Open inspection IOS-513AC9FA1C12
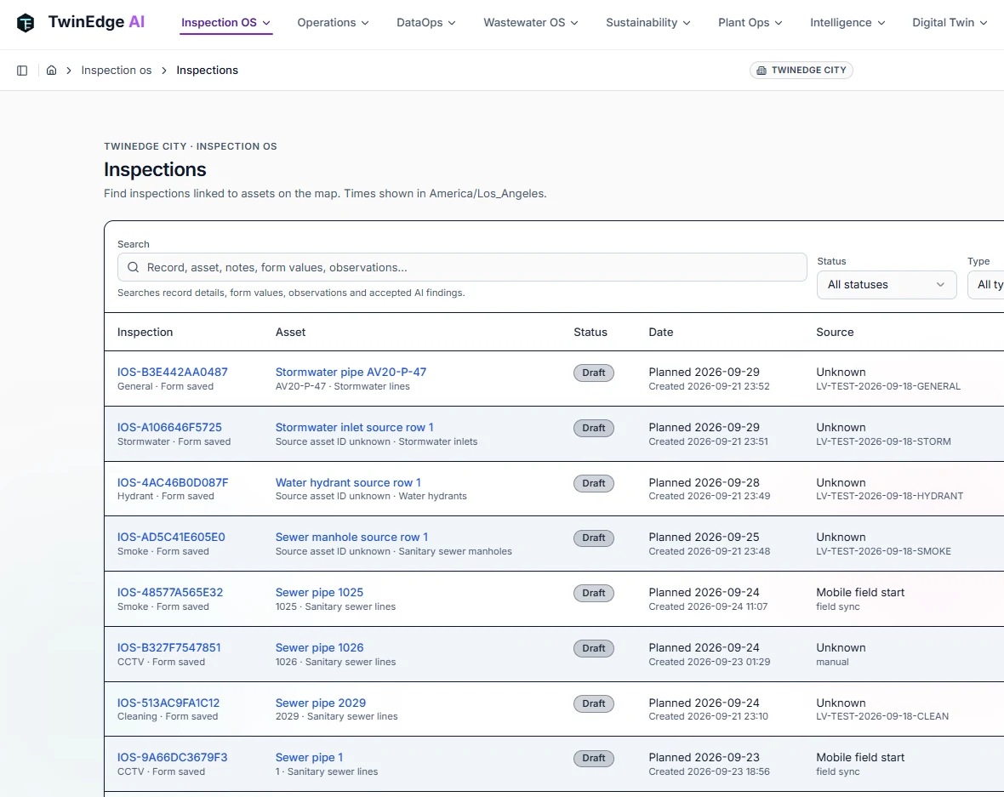Image resolution: width=1004 pixels, height=797 pixels. tap(168, 703)
